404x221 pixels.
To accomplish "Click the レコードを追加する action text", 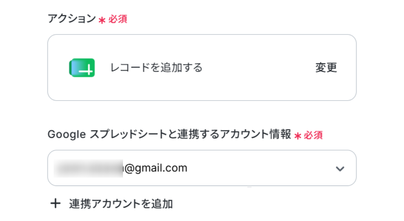I will click(x=156, y=67).
